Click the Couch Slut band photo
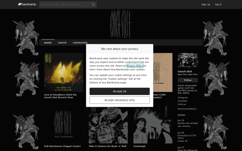Screen dimensions: 242x151 pyautogui.click(x=188, y=60)
